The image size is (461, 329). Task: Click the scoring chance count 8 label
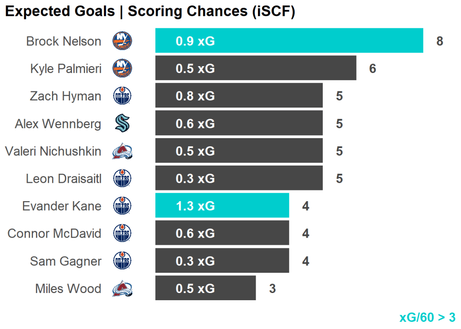pyautogui.click(x=440, y=41)
